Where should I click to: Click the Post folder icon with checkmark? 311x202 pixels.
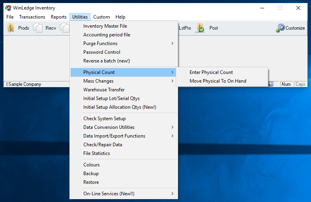(x=200, y=28)
